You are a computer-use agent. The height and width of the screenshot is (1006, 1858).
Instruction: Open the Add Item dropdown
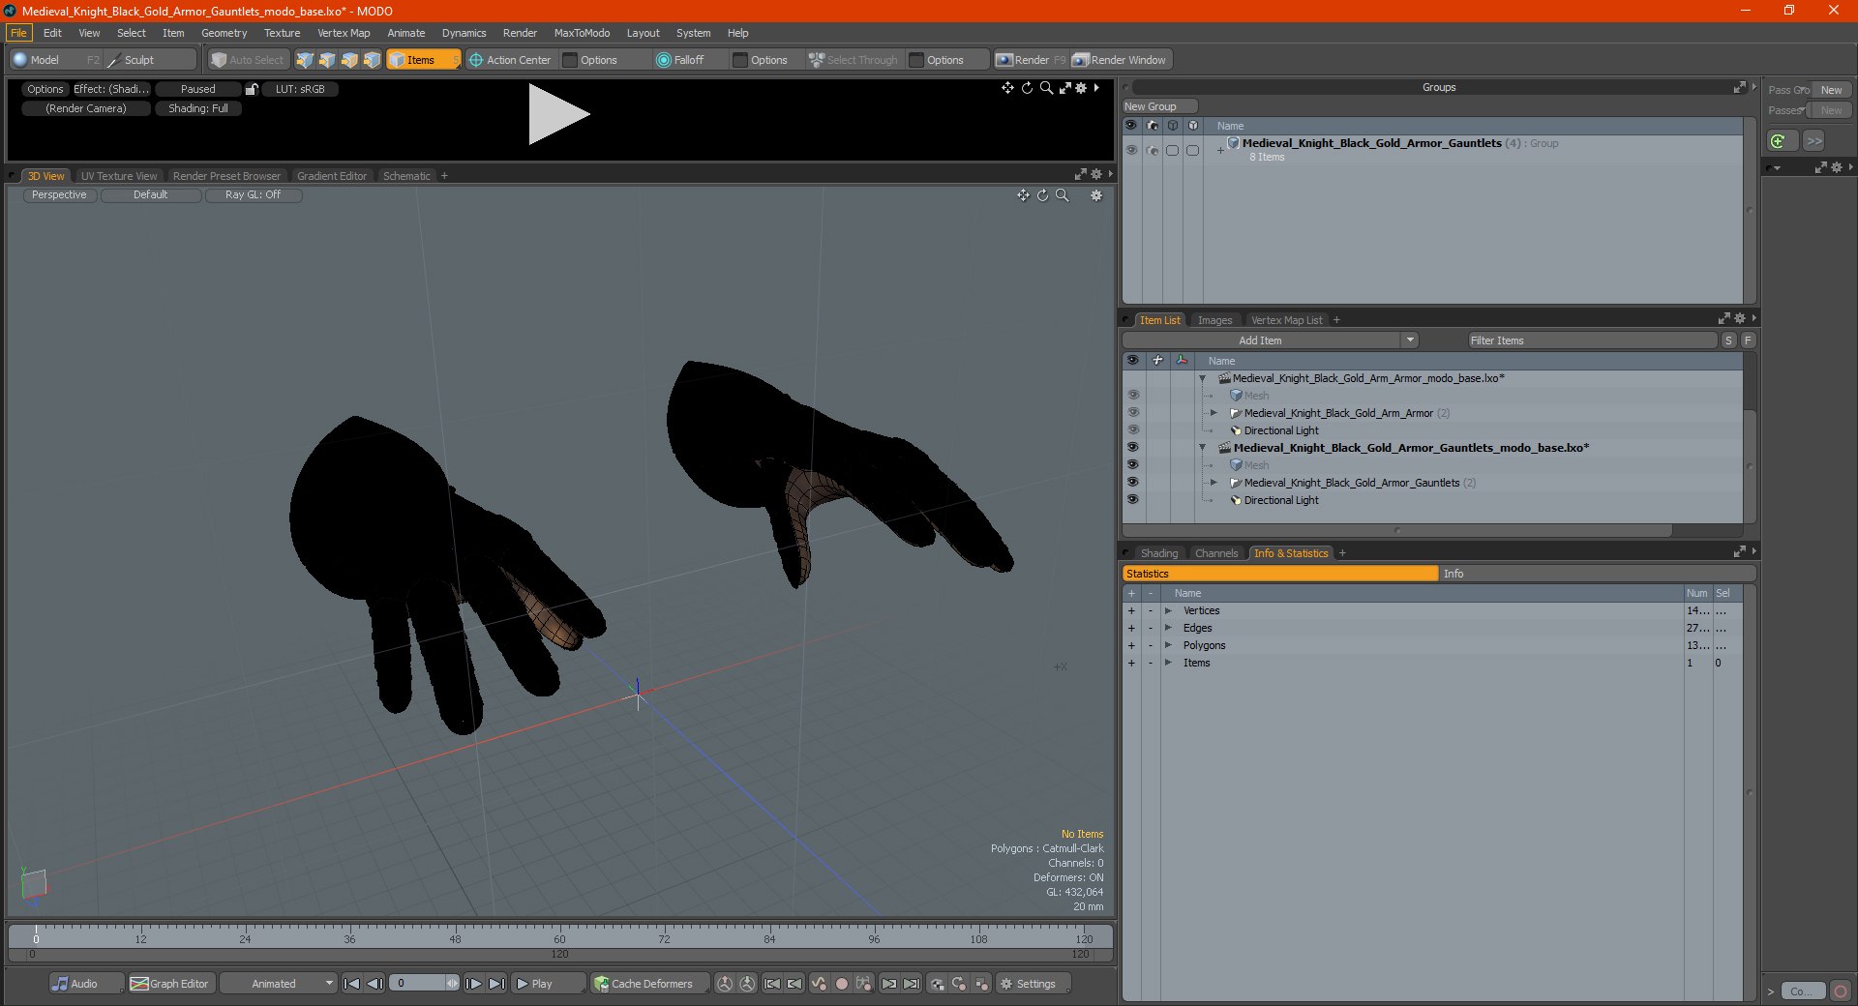click(1410, 340)
